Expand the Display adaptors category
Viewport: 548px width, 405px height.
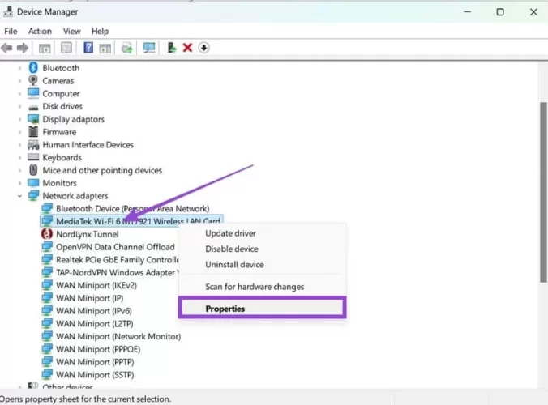[19, 119]
